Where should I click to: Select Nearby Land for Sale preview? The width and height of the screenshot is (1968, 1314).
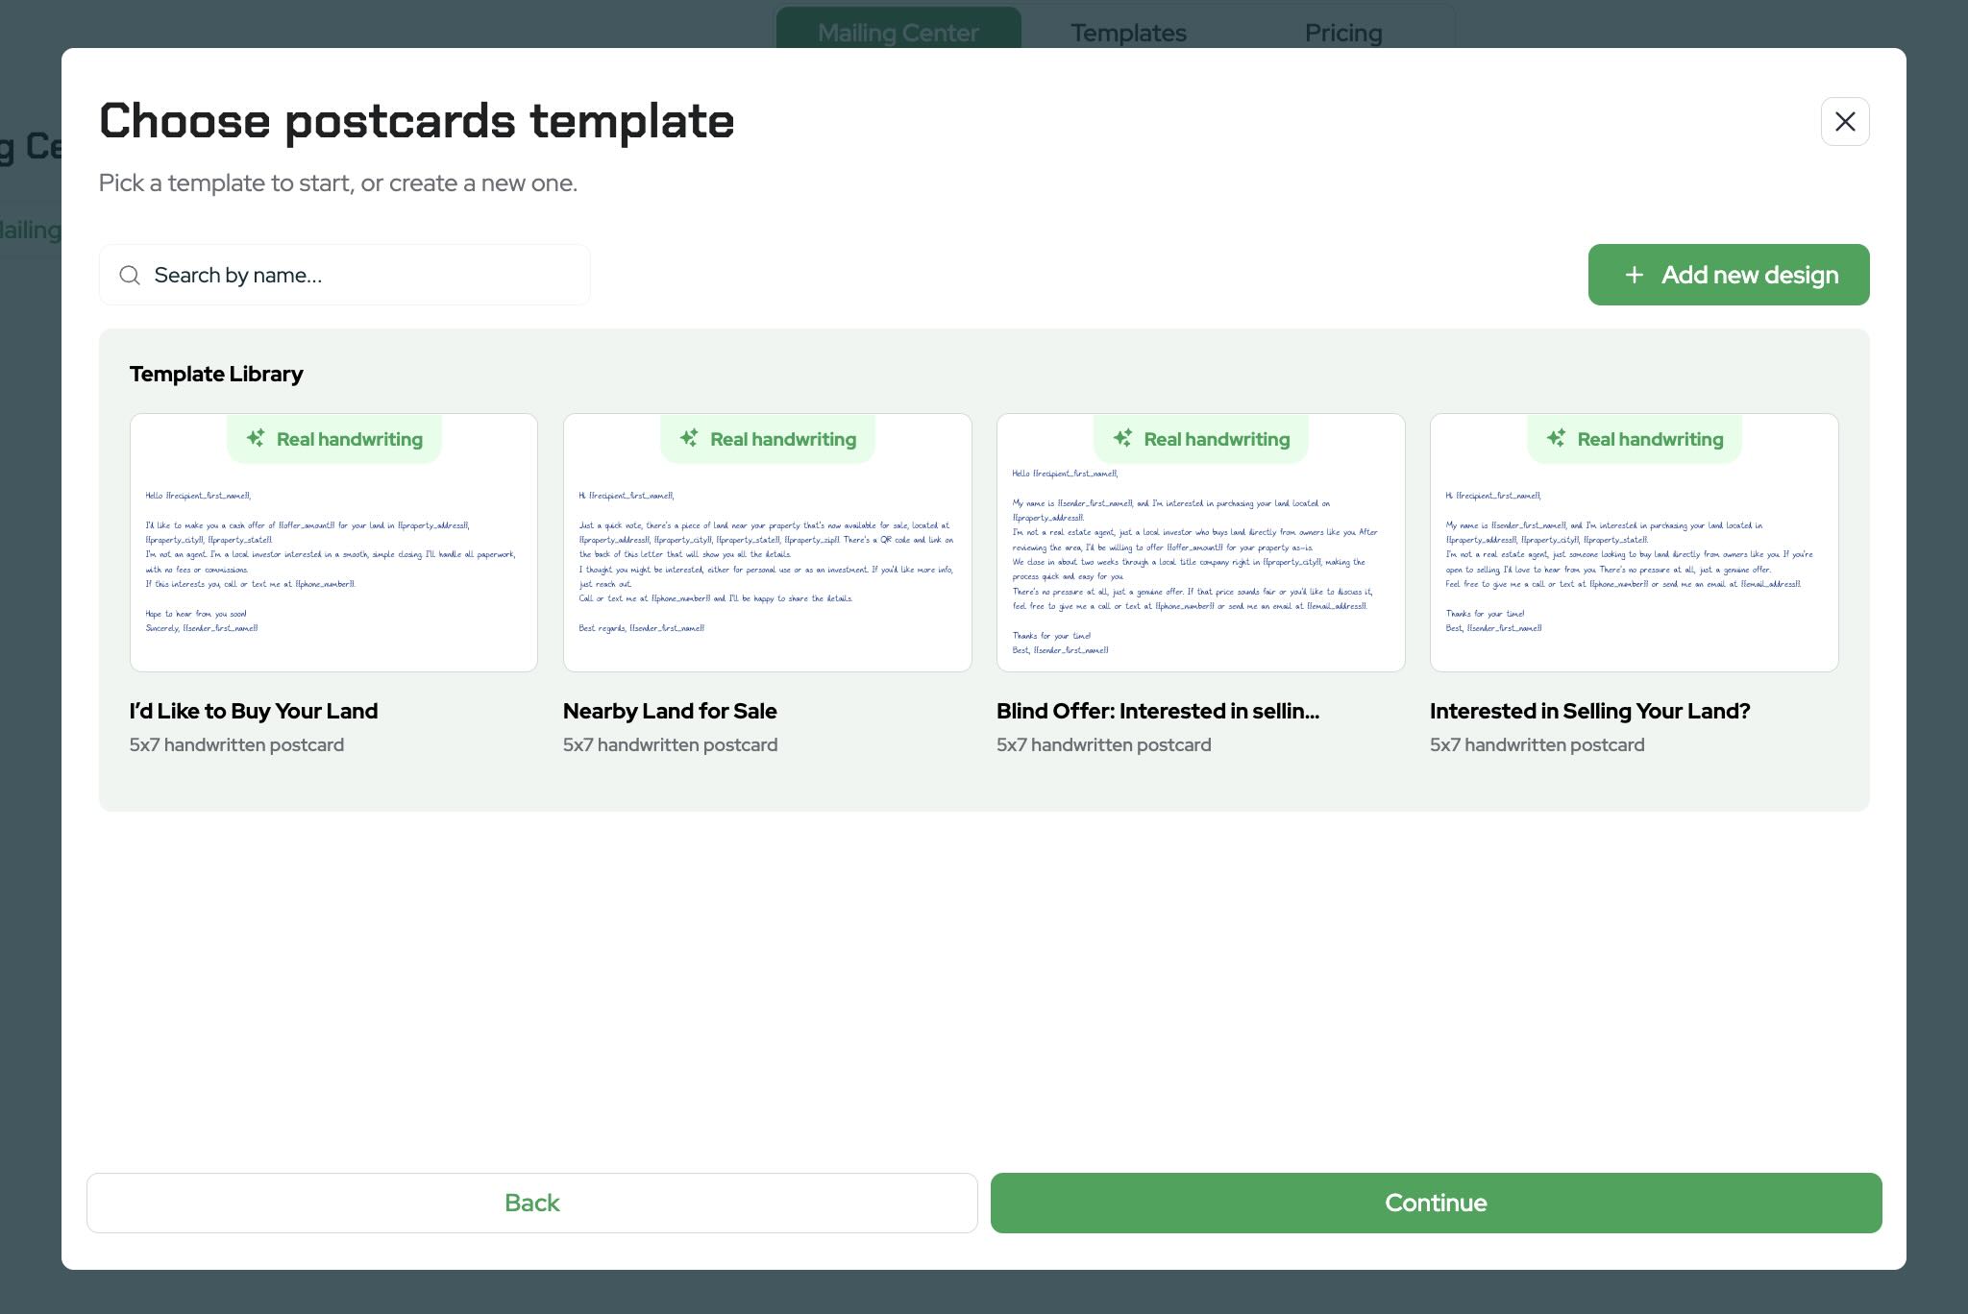point(767,562)
